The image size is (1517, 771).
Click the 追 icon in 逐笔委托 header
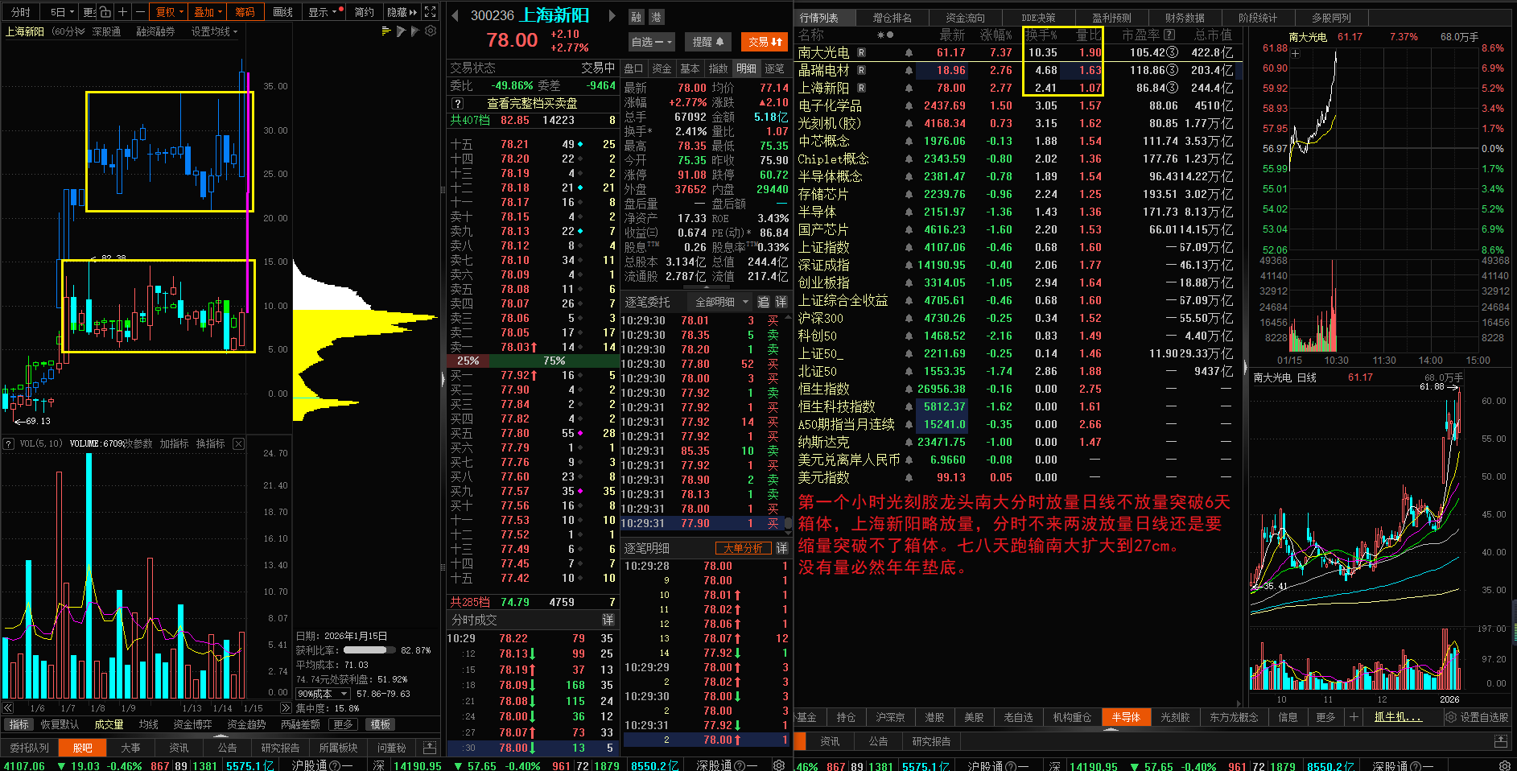(x=763, y=302)
